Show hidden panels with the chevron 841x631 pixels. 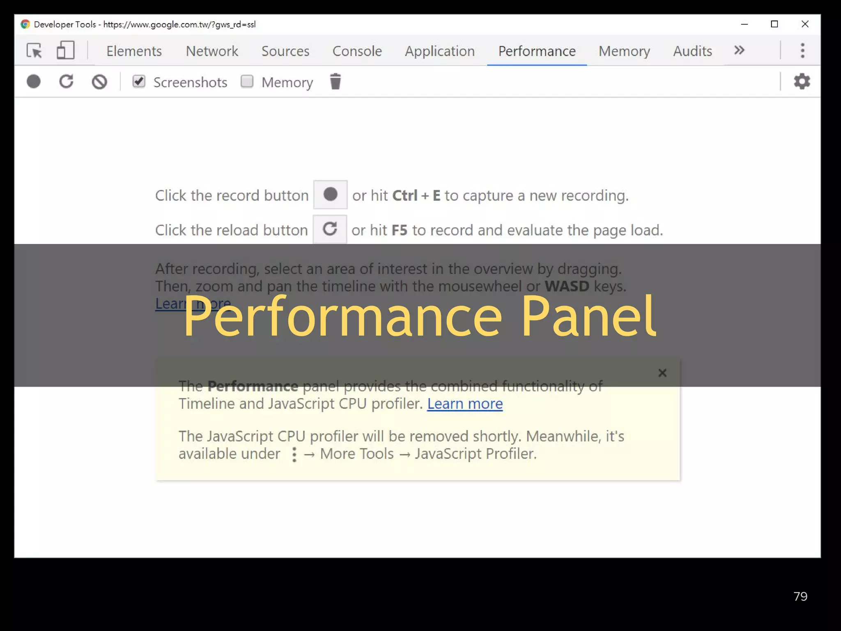point(739,50)
